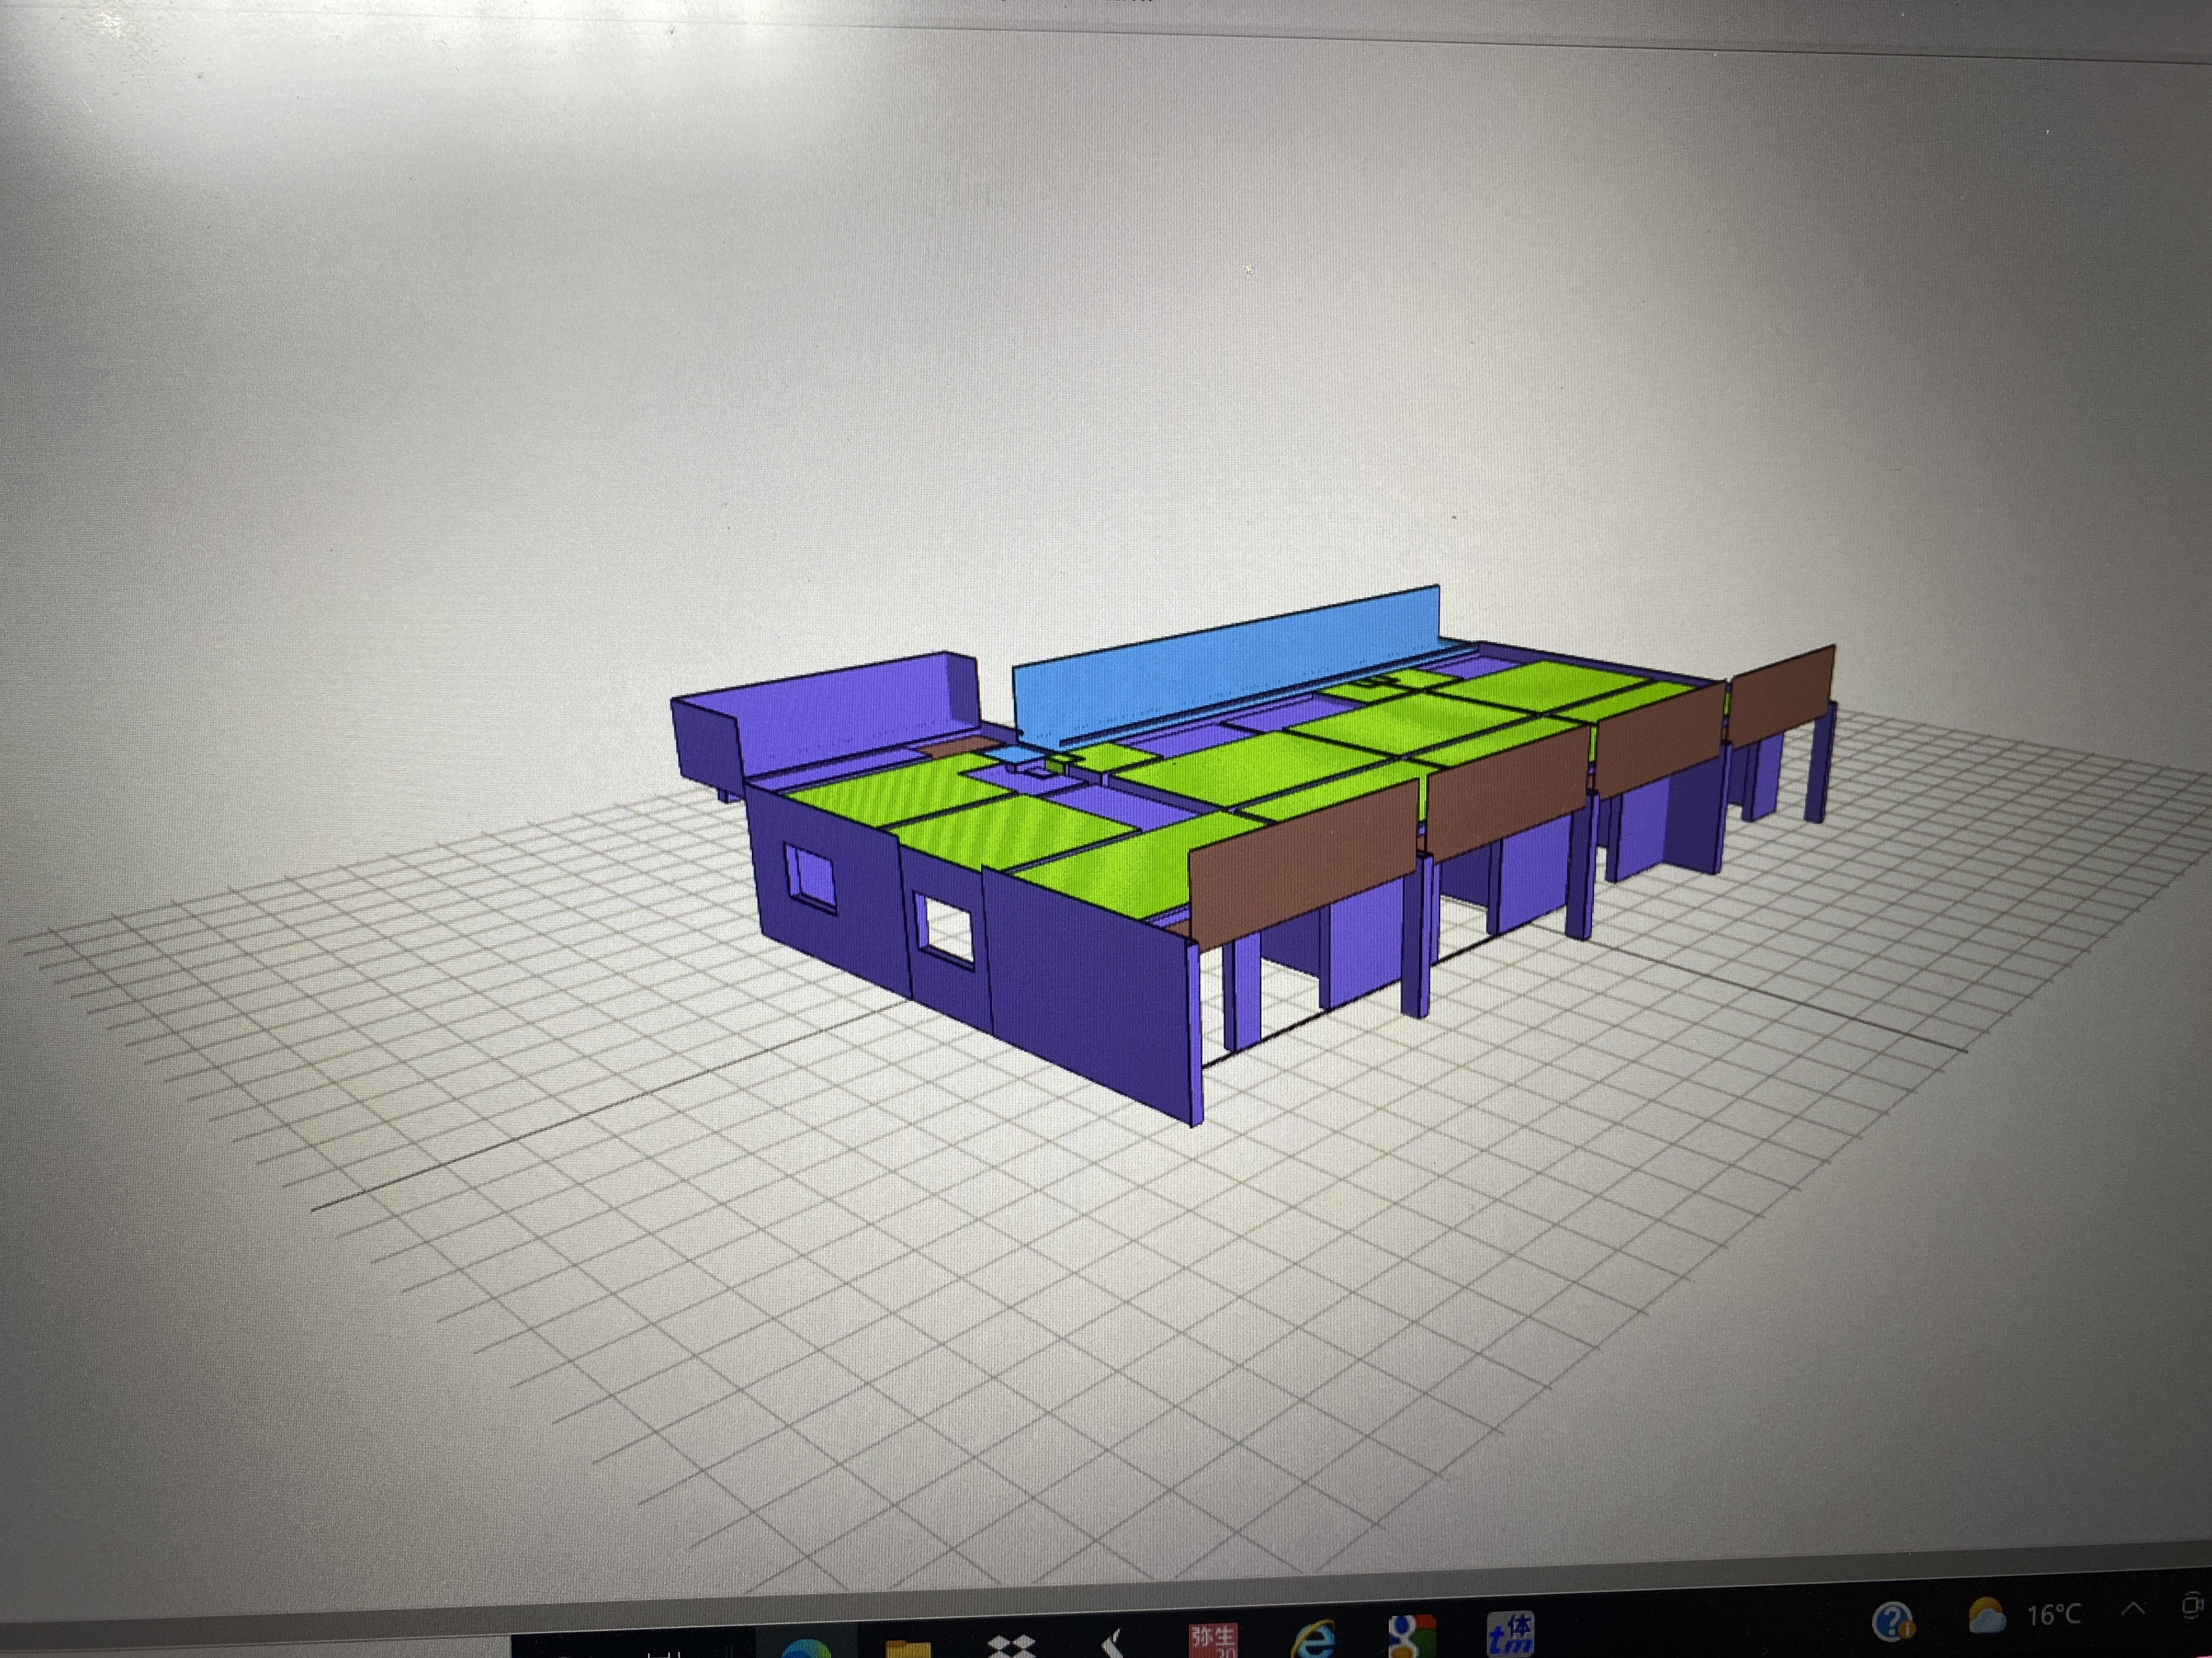Open the weather widget showing 16°C
2212x1658 pixels.
(x=2025, y=1614)
